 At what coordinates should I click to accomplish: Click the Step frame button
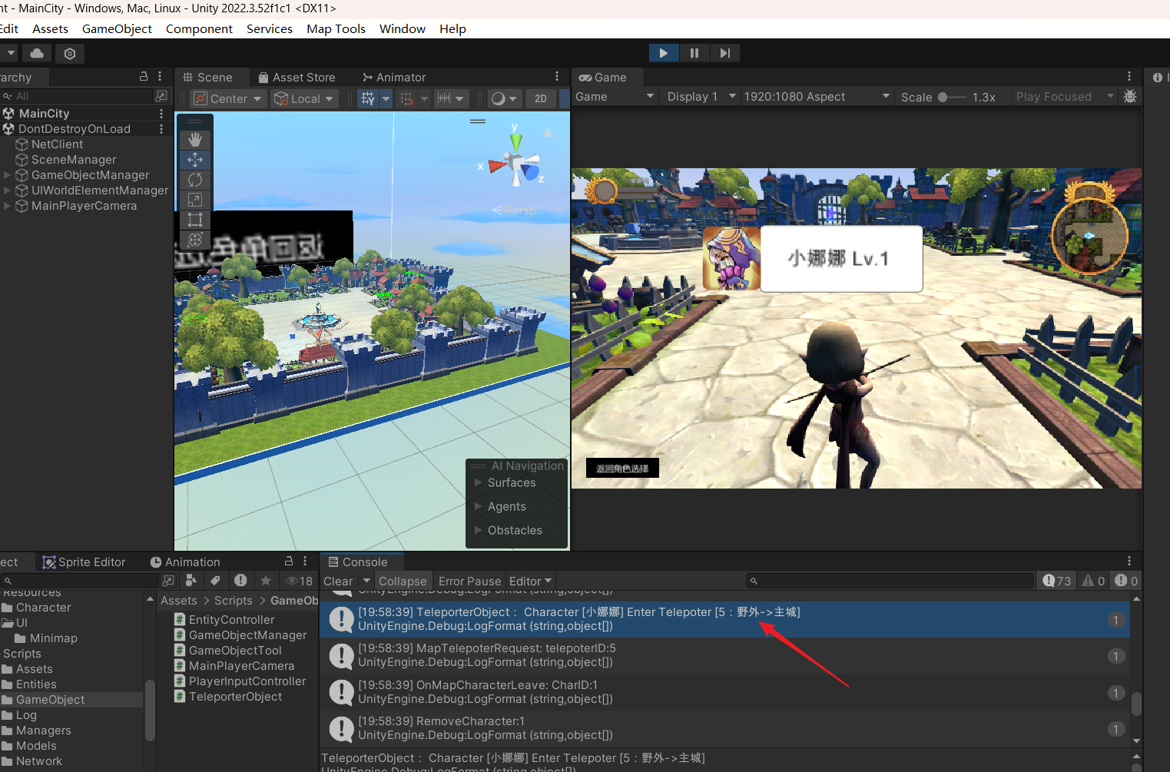[724, 53]
